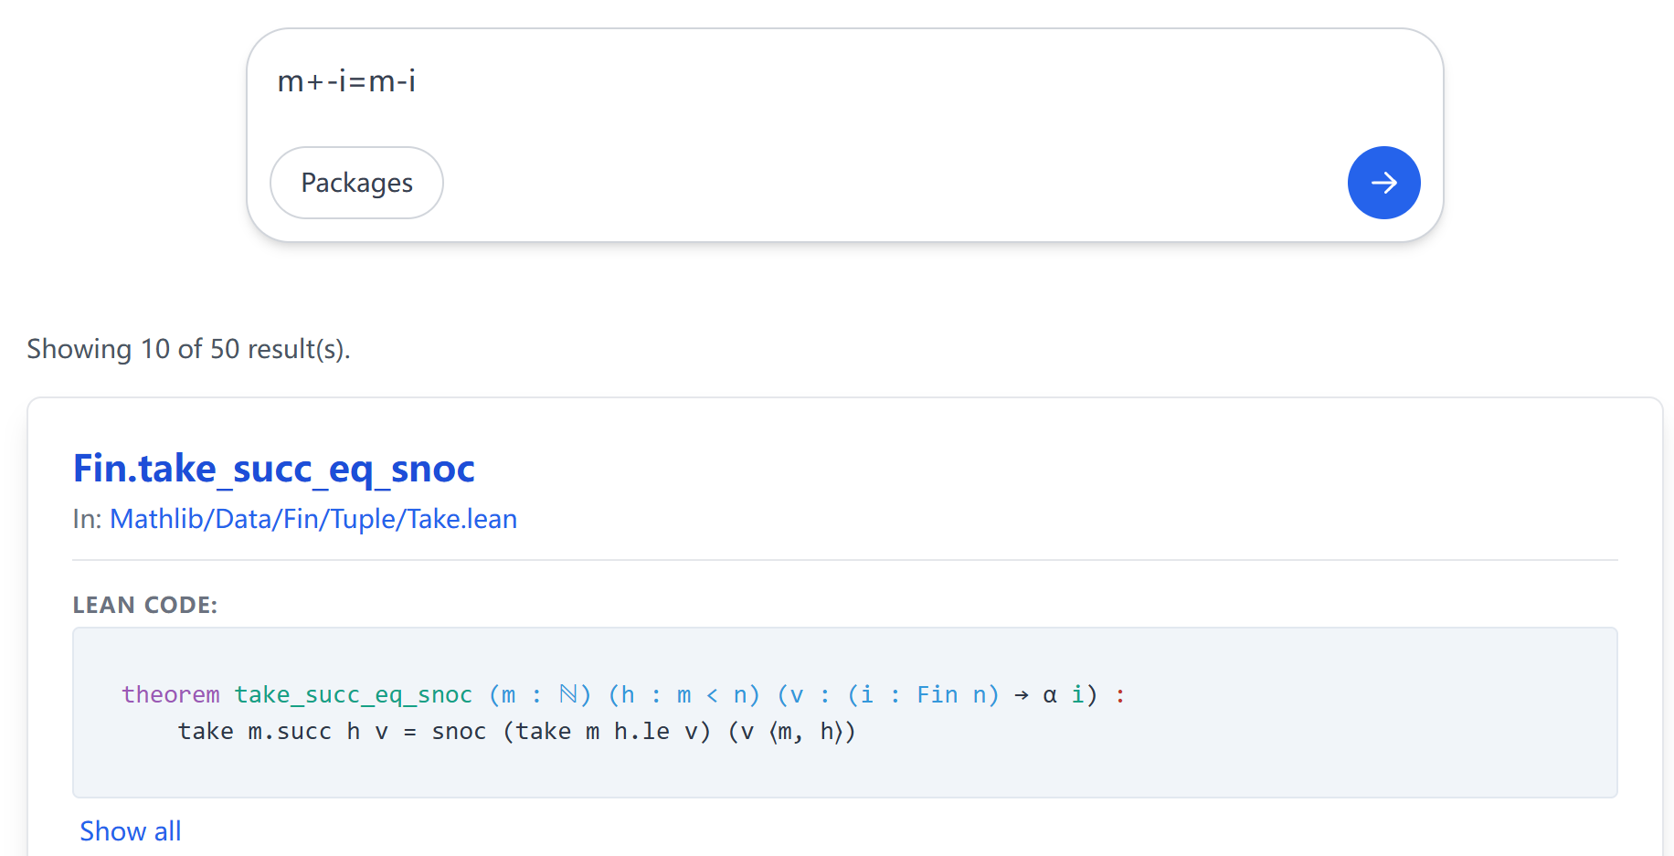The height and width of the screenshot is (856, 1674).
Task: Click the blue arrow search submit button
Action: click(1383, 183)
